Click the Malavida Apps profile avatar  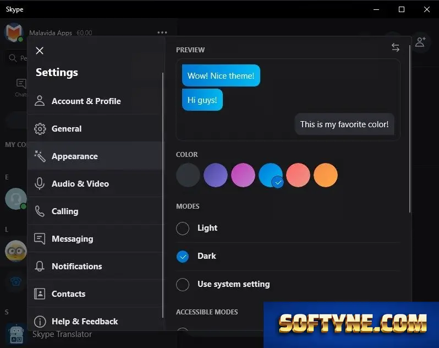coord(13,32)
